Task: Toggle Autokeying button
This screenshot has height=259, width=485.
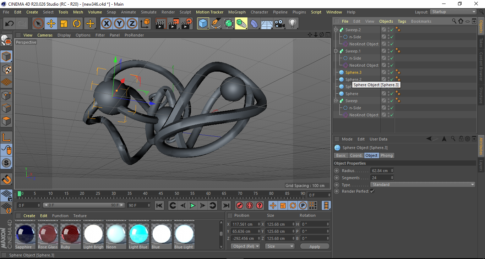Action: [250, 205]
